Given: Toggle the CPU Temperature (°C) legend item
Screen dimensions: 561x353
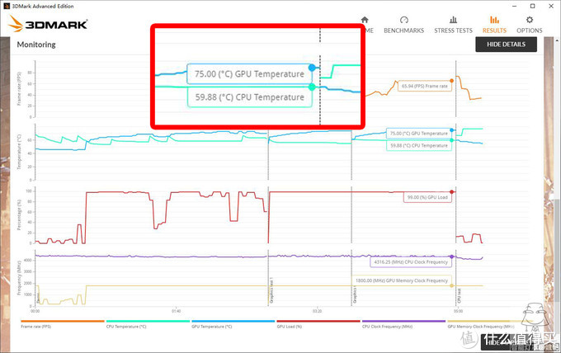Looking at the screenshot, I should click(x=148, y=324).
